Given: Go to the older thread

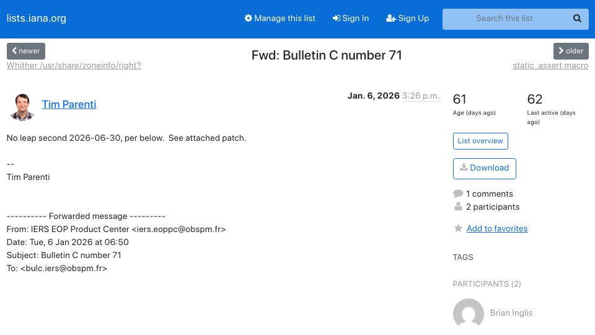Looking at the screenshot, I should click(571, 51).
